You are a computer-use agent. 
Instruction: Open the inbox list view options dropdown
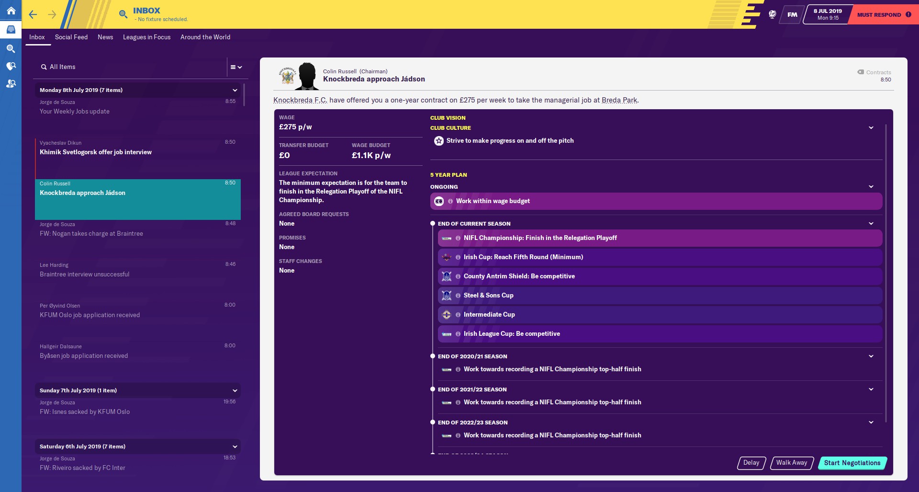[236, 67]
